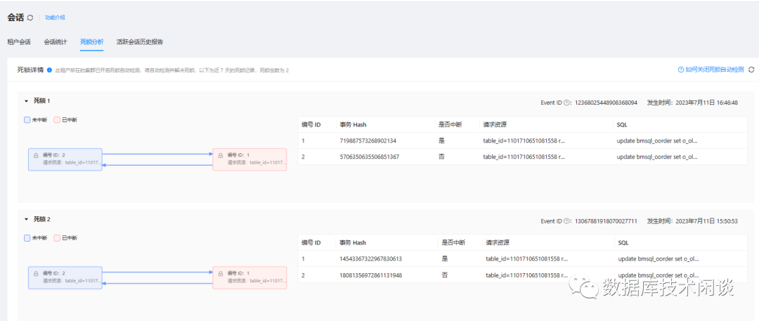Toggle 已中断 legend in 死锁 1
This screenshot has height=321, width=759.
(65, 120)
